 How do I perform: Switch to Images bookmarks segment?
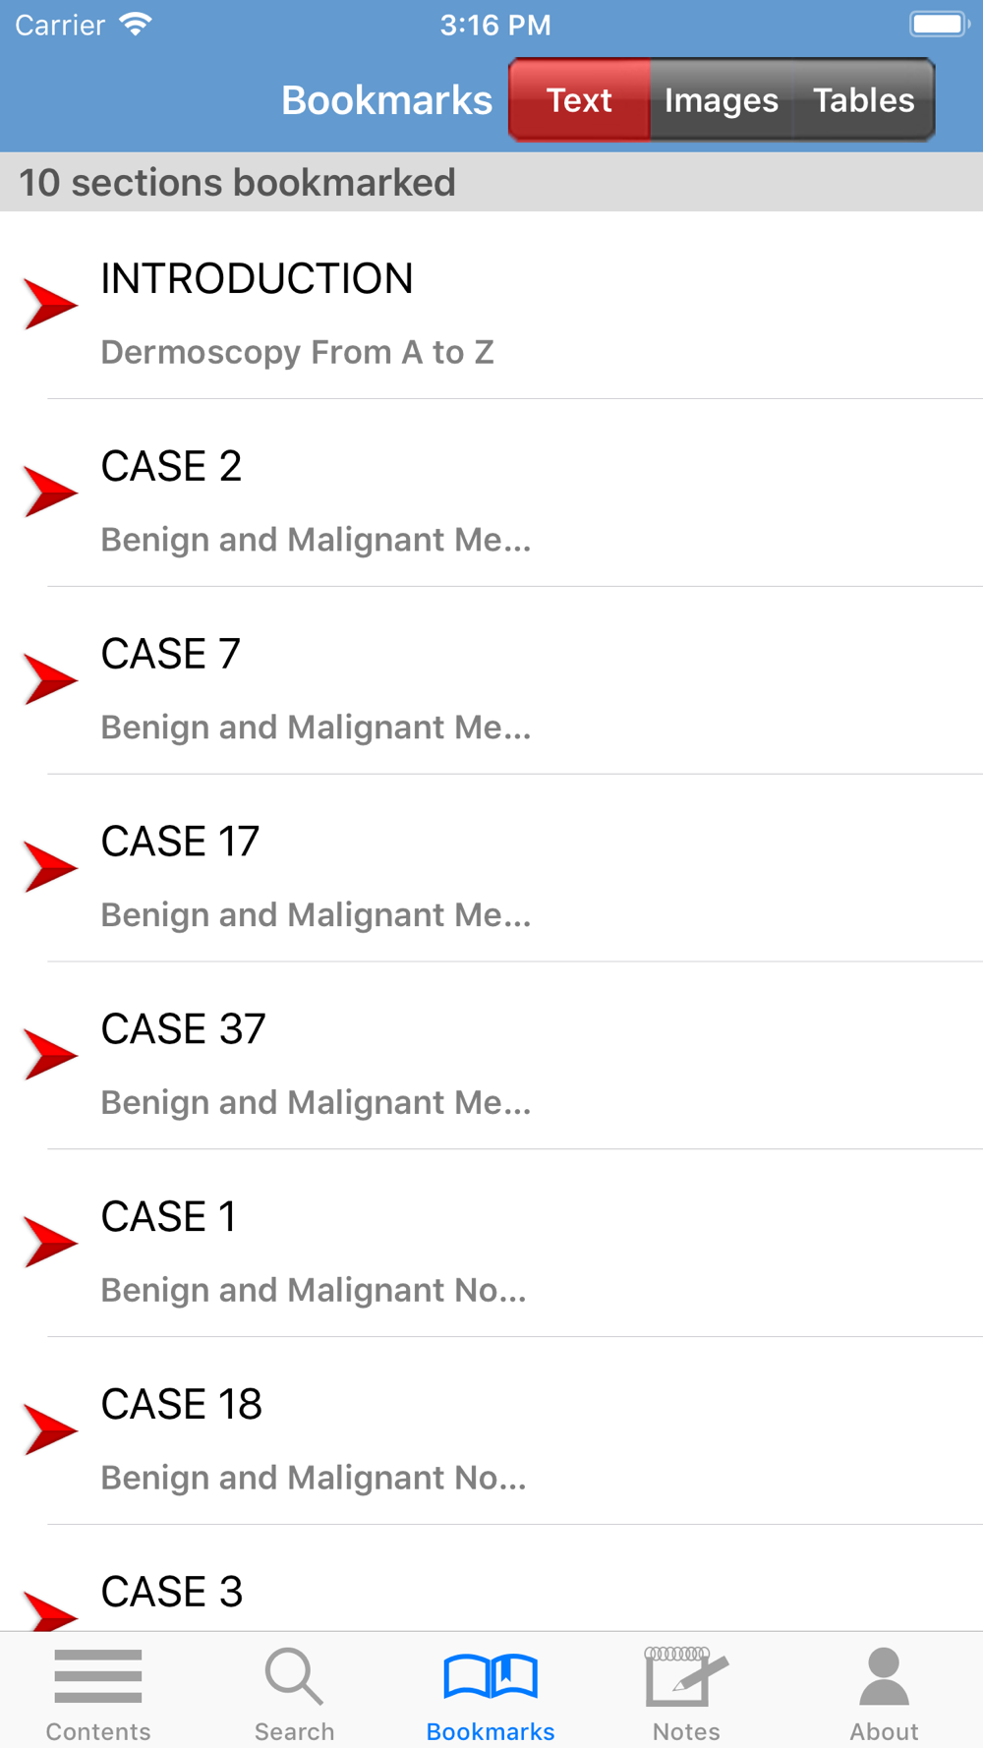(x=722, y=100)
